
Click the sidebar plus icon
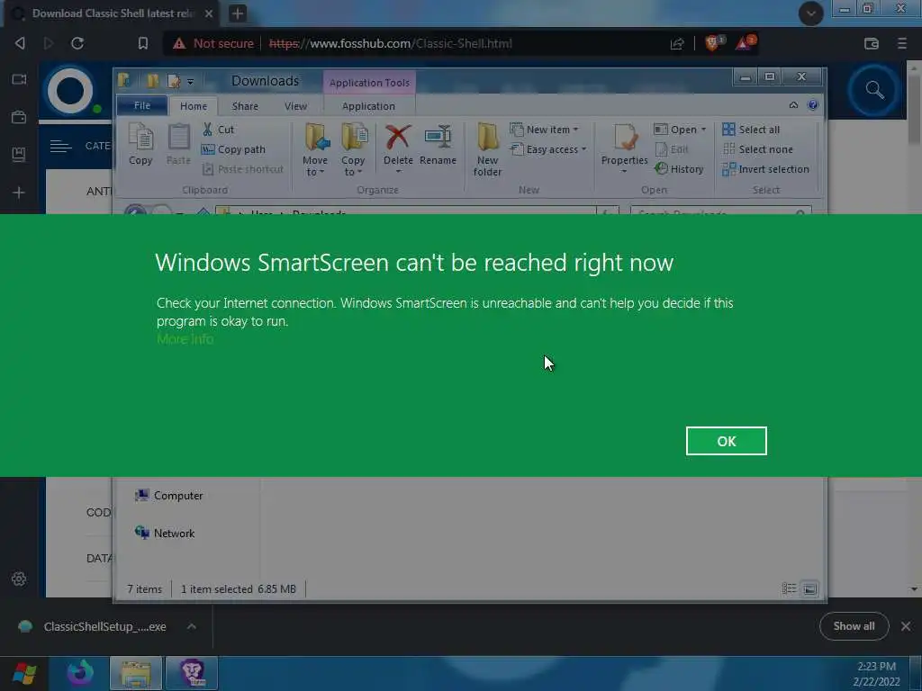point(19,193)
